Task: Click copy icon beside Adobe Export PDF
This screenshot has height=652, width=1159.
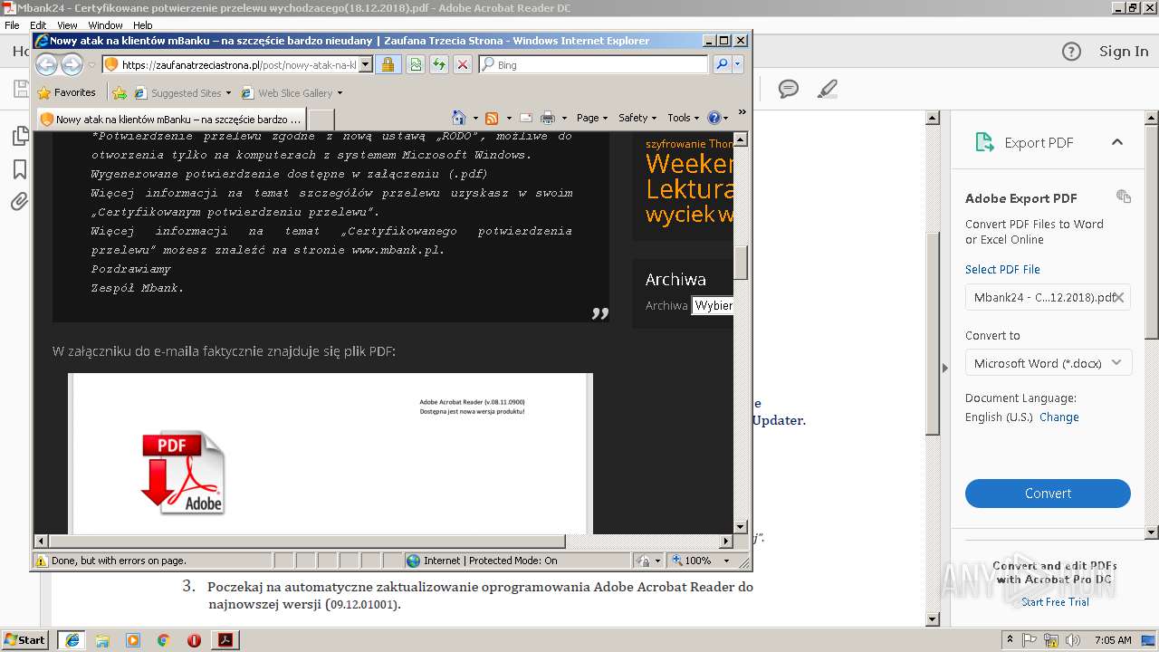Action: [1124, 197]
